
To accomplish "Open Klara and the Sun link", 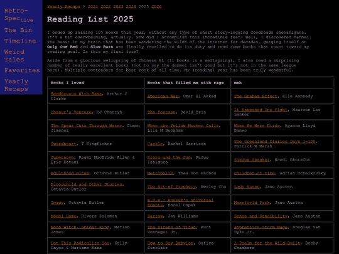I will [169, 157].
